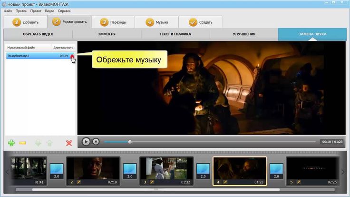350x197 pixels.
Task: Open the УЛУЧШЕНИЯ sub-tab
Action: [x=244, y=34]
